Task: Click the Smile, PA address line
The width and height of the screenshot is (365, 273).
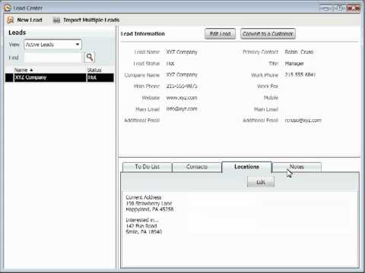Action: coord(144,232)
